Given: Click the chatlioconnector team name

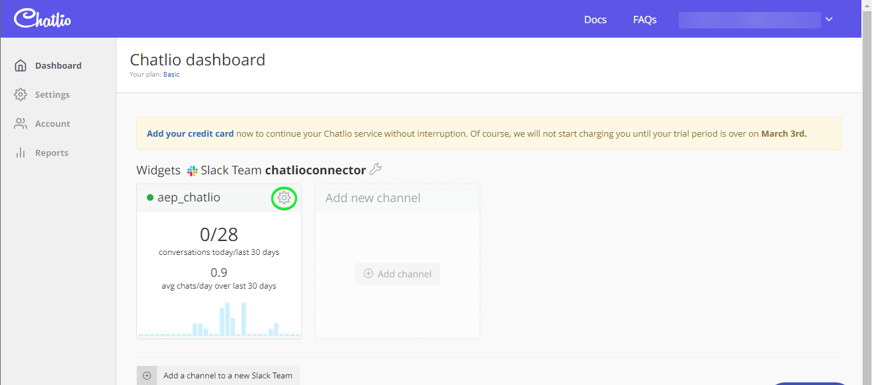Looking at the screenshot, I should click(x=316, y=170).
